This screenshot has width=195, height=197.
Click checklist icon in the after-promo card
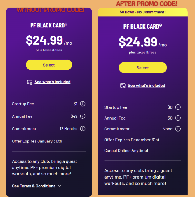coord(123,86)
